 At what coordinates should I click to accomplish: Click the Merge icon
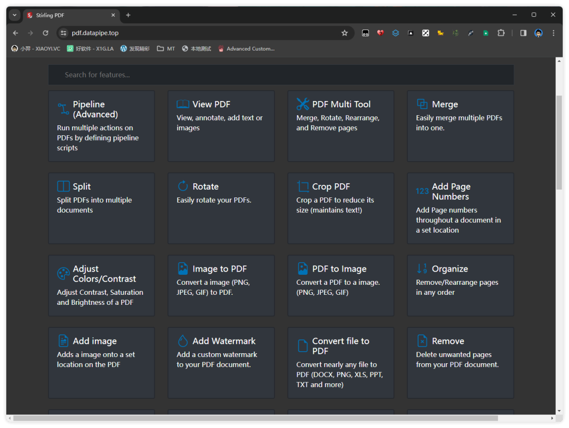pyautogui.click(x=422, y=104)
